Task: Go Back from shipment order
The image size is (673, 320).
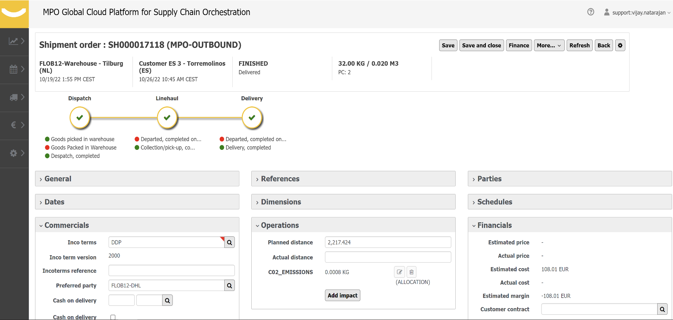Action: 604,46
